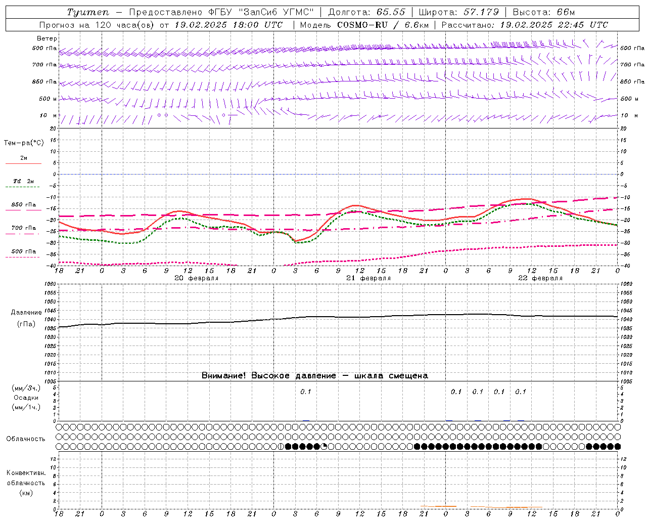Image resolution: width=647 pixels, height=518 pixels.
Task: Click the "500 гПа" temperature legend entry
Action: tap(24, 251)
